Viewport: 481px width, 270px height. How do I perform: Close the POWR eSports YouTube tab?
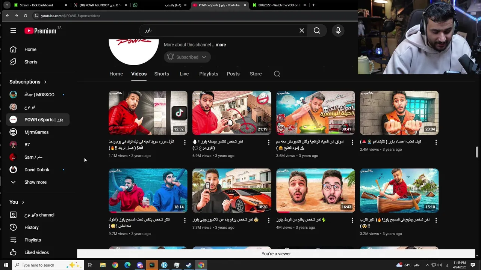click(x=245, y=5)
